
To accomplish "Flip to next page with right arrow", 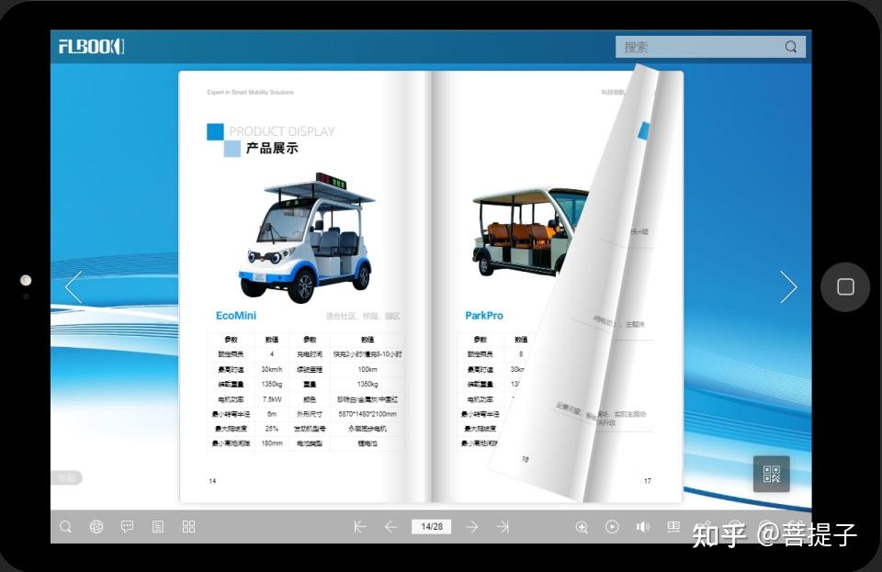I will click(788, 287).
